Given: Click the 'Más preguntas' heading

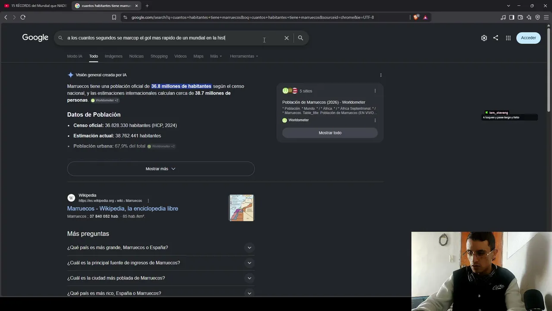Looking at the screenshot, I should coord(88,234).
